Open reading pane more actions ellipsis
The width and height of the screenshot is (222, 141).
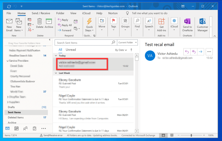tap(209, 52)
